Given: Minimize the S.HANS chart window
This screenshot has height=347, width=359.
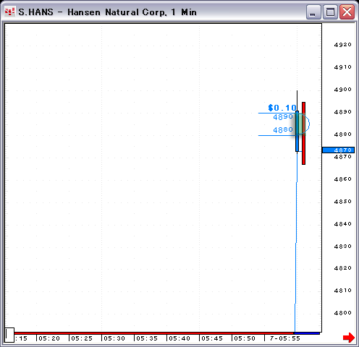Looking at the screenshot, I should click(x=313, y=12).
